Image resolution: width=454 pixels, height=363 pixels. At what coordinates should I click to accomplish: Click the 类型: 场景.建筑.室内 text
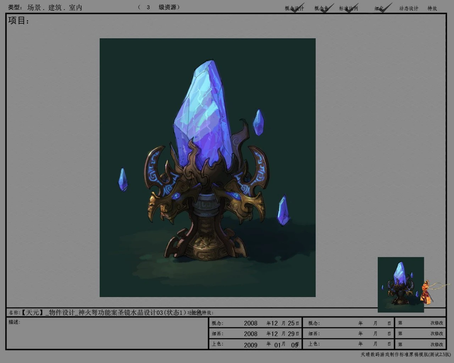pos(45,7)
